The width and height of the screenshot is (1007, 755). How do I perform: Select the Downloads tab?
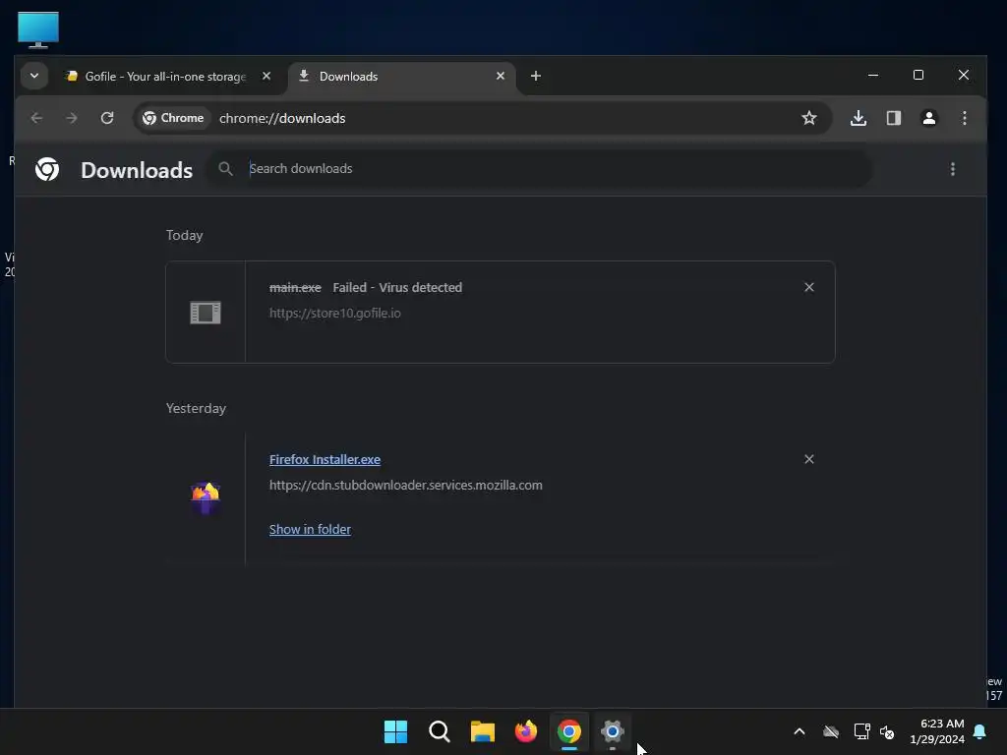pos(401,77)
